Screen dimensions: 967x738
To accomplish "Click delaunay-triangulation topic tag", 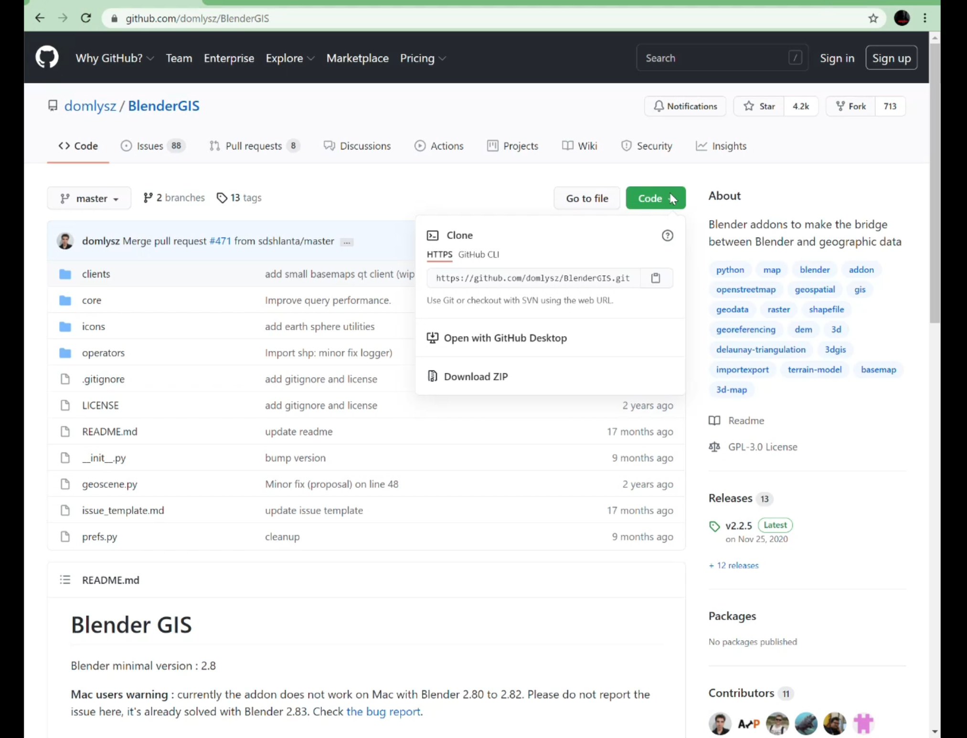I will click(761, 349).
